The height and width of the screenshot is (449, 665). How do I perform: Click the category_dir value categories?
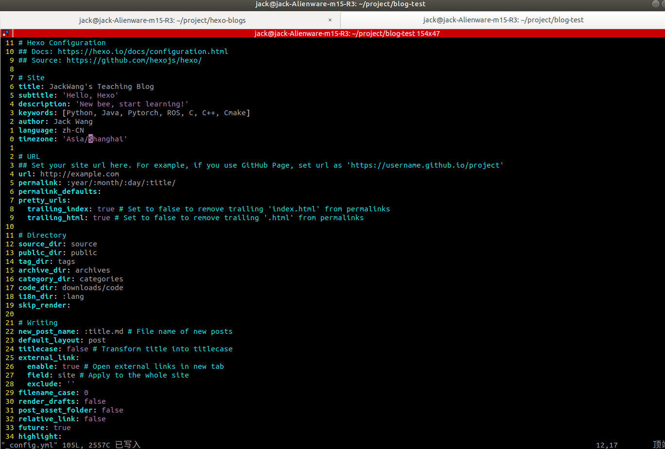pyautogui.click(x=102, y=279)
